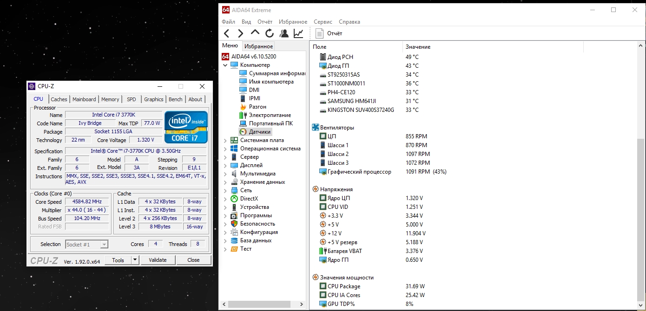646x311 pixels.
Task: Switch to the Memory tab in CPU-Z
Action: click(110, 99)
